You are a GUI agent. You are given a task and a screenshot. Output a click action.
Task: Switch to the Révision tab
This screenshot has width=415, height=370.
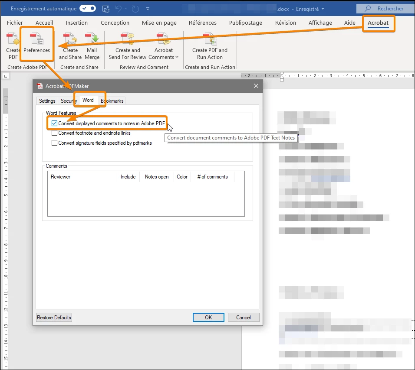(x=285, y=23)
